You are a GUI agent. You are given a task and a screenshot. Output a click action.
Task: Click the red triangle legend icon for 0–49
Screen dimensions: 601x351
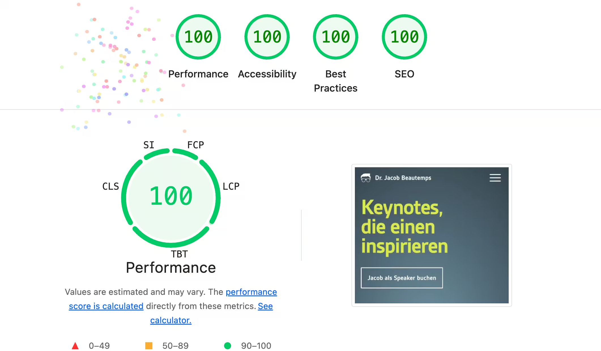click(75, 346)
